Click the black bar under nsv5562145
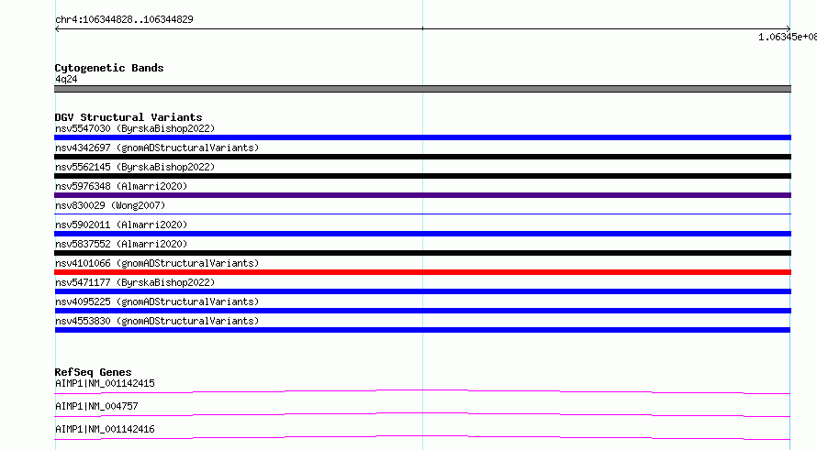The image size is (817, 450). click(x=422, y=176)
